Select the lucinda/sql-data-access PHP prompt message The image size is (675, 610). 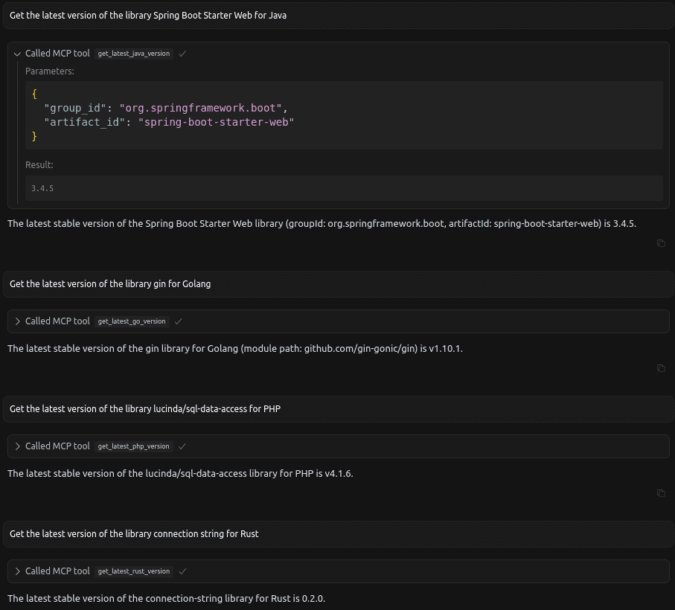coord(339,408)
